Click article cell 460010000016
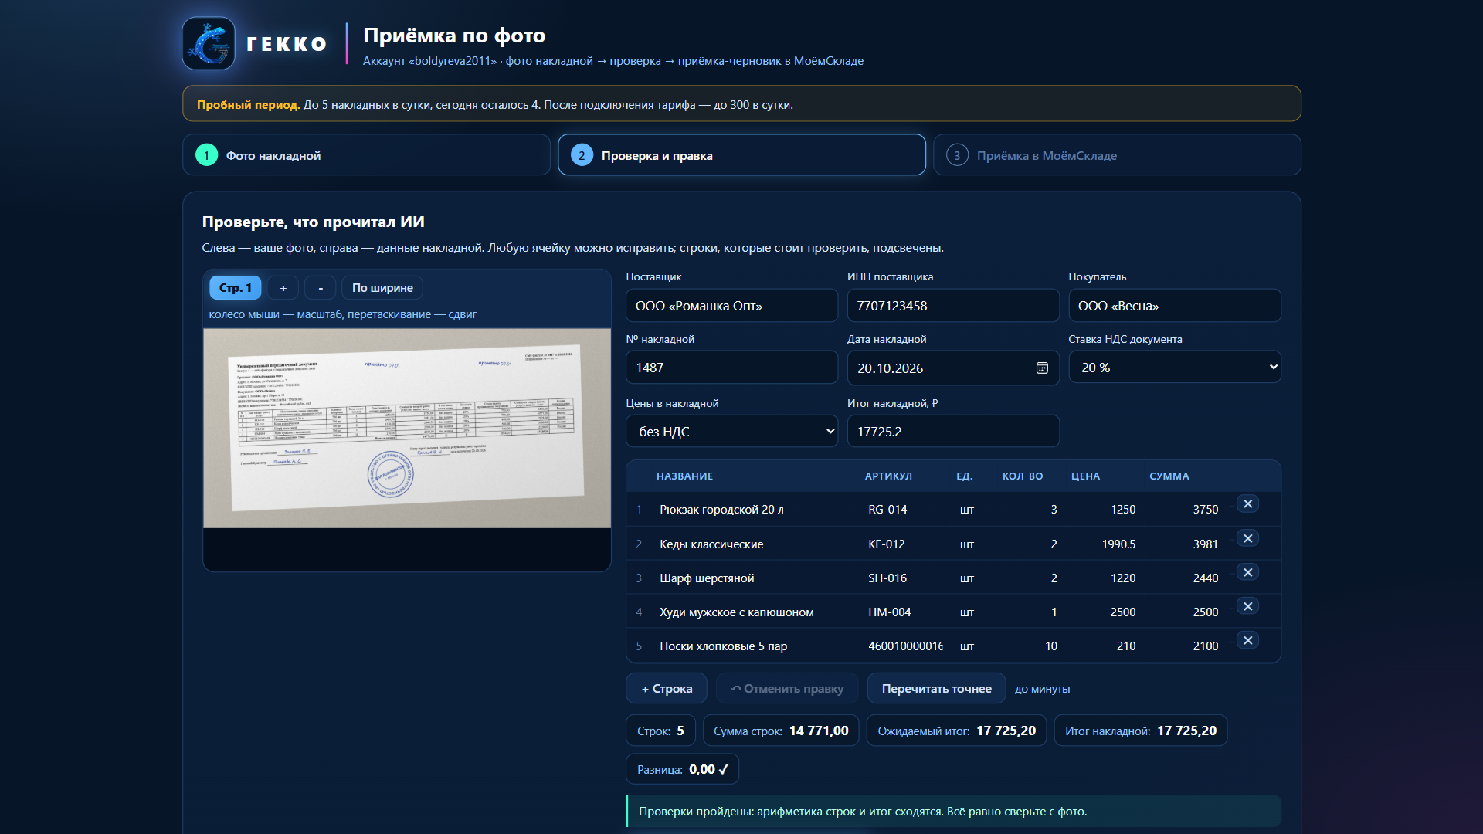 pyautogui.click(x=904, y=646)
